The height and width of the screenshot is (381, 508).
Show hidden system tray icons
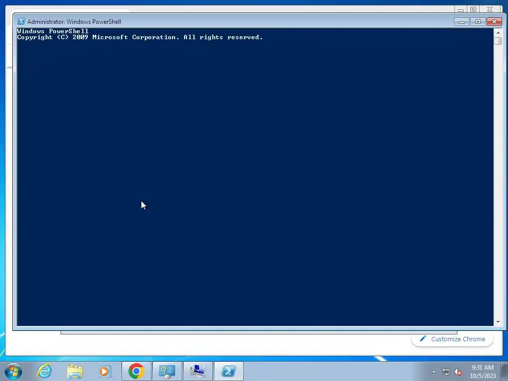pyautogui.click(x=434, y=372)
